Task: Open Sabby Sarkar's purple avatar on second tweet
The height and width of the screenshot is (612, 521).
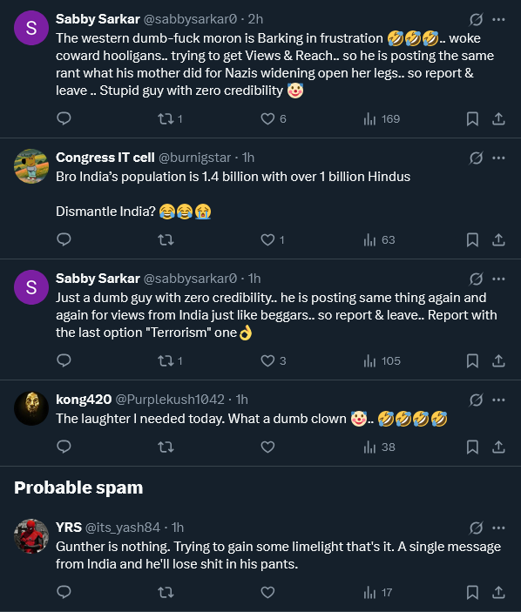Action: pos(31,287)
